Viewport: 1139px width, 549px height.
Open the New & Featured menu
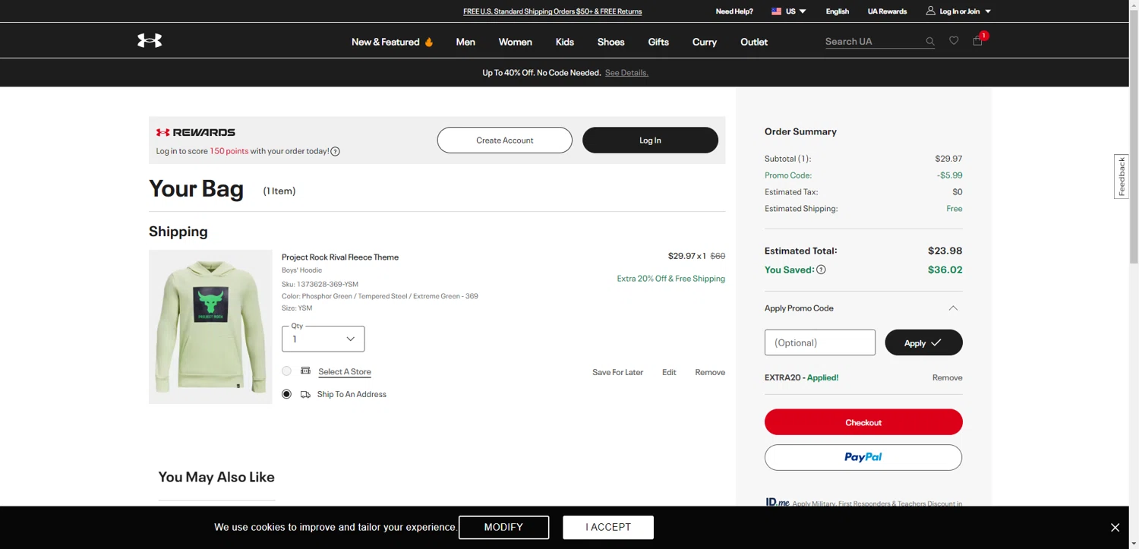coord(385,42)
